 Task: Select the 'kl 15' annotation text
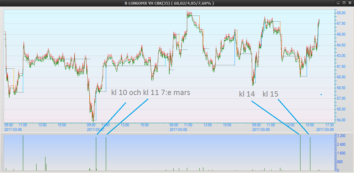tap(270, 94)
